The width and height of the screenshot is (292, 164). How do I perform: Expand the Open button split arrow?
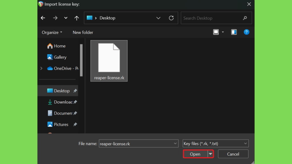click(210, 154)
